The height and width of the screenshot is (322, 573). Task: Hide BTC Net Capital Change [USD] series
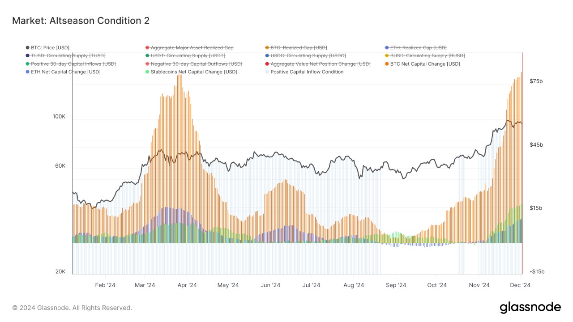pos(422,64)
